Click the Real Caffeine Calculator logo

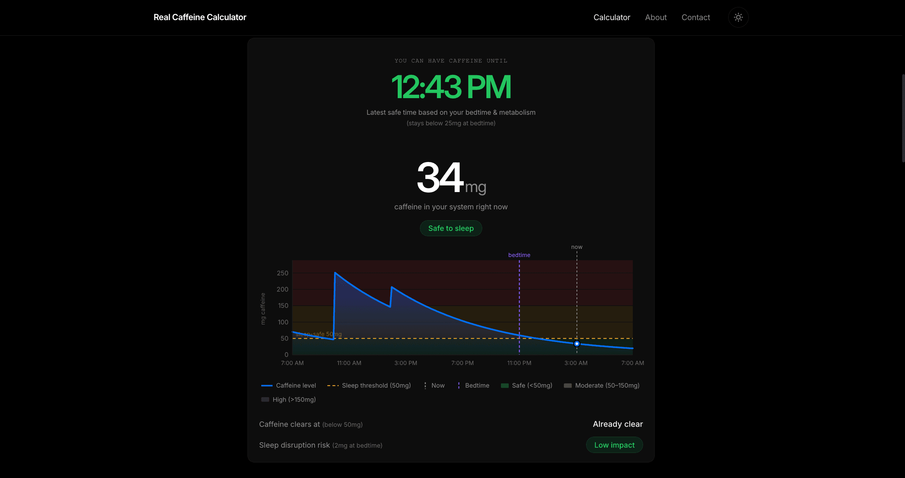[x=200, y=17]
